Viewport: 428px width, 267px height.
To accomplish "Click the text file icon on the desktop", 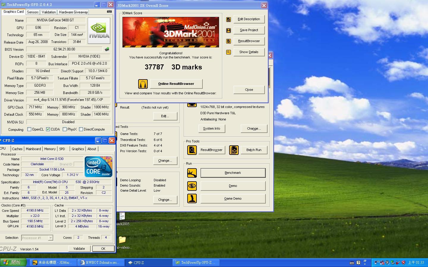I will coord(122,216).
